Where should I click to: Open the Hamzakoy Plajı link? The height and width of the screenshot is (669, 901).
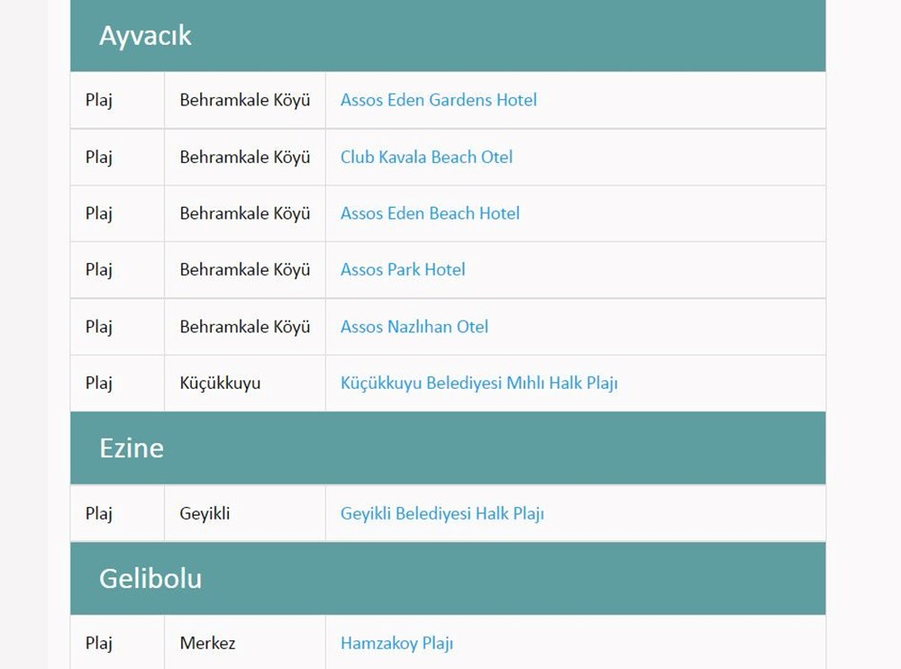pyautogui.click(x=396, y=643)
